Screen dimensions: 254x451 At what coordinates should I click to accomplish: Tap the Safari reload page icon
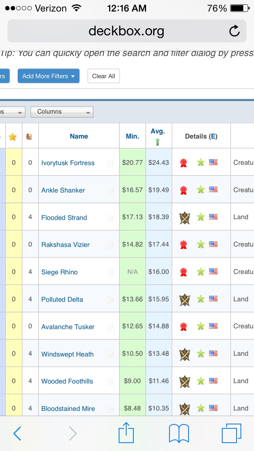(235, 31)
